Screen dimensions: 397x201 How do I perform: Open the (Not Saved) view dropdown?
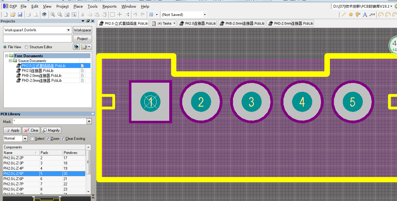[205, 14]
